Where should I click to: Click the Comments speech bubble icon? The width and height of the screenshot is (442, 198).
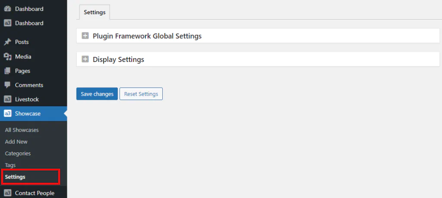click(x=7, y=85)
